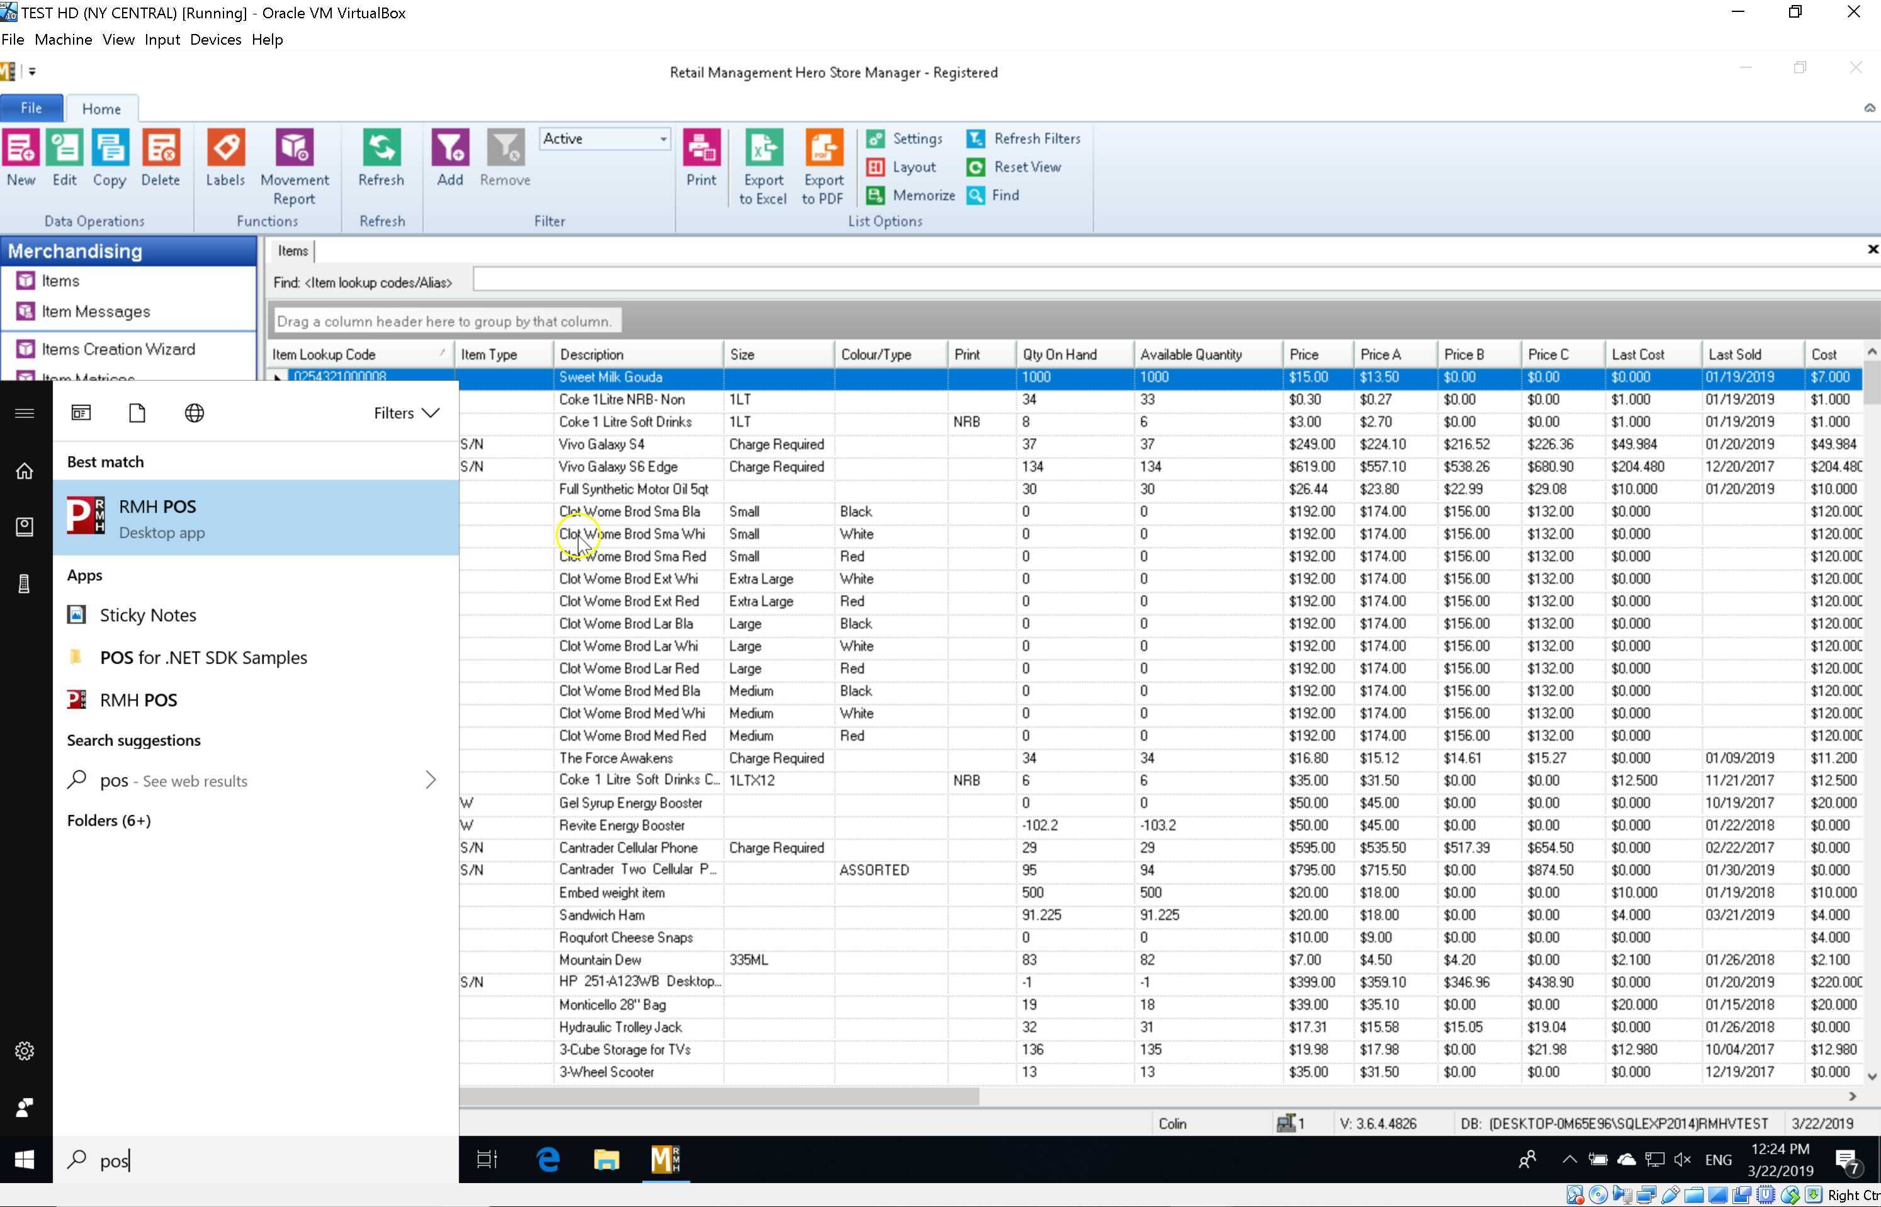
Task: Open the Devices menu in VirtualBox
Action: click(215, 39)
